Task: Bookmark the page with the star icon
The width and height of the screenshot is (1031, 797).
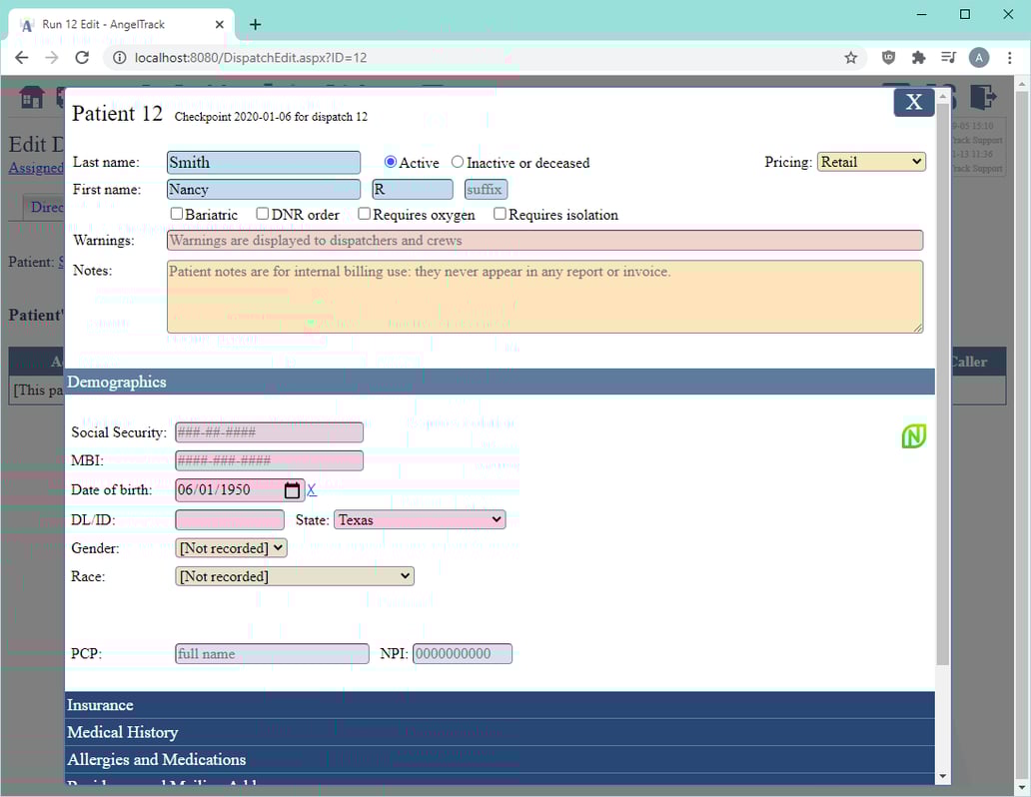Action: click(850, 57)
